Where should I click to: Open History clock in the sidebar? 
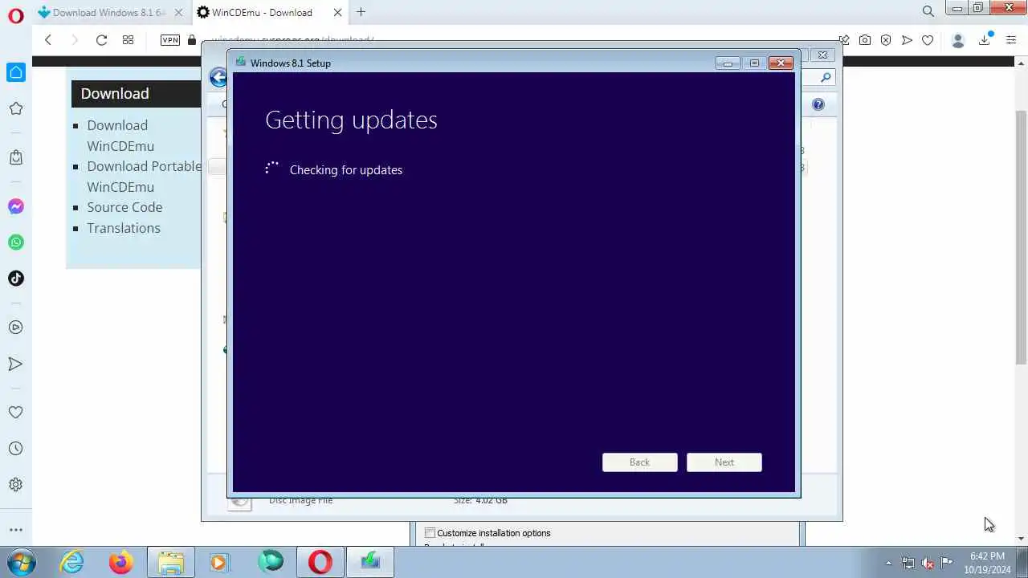point(16,449)
